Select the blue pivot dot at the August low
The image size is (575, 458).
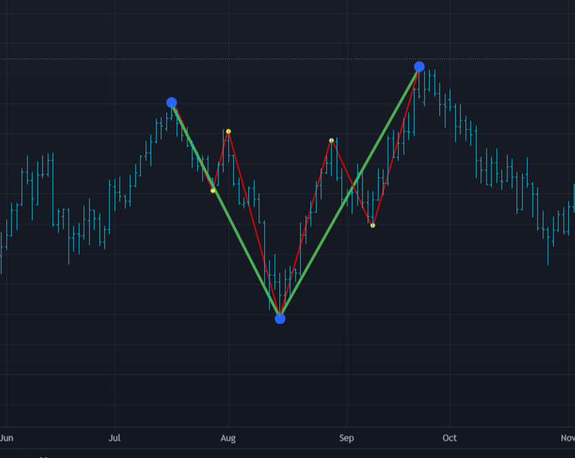(280, 319)
